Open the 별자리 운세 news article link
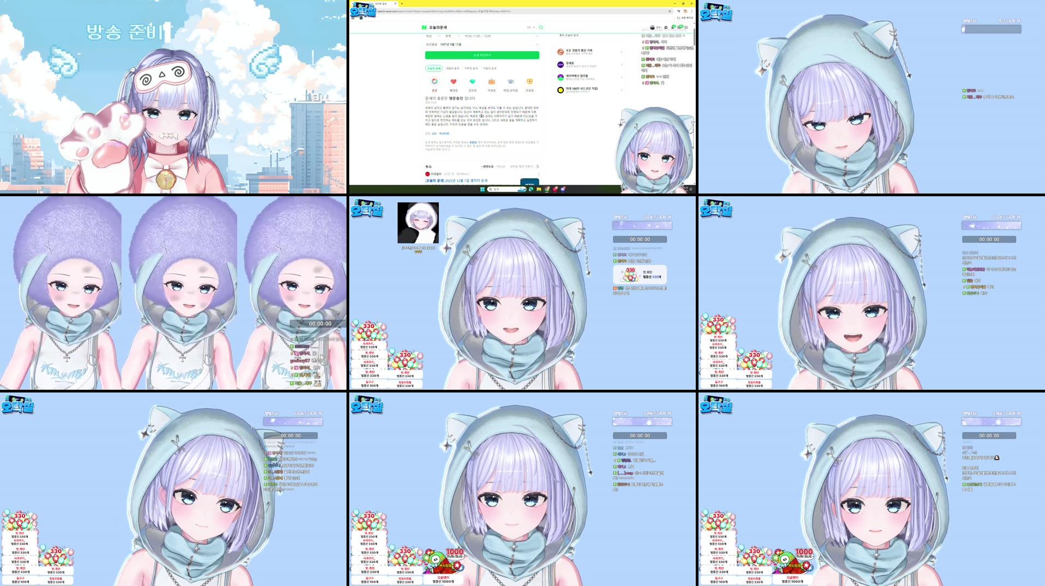 (x=454, y=180)
